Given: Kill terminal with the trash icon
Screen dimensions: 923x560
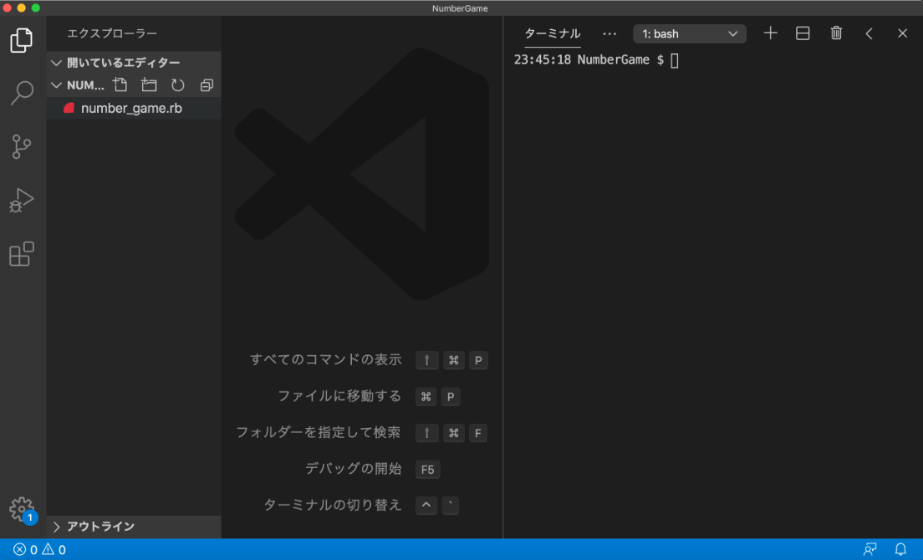Looking at the screenshot, I should [x=836, y=33].
